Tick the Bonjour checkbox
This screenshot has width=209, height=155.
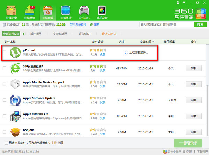click(5, 132)
